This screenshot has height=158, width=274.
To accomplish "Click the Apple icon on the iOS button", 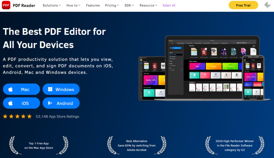I will tap(10, 103).
